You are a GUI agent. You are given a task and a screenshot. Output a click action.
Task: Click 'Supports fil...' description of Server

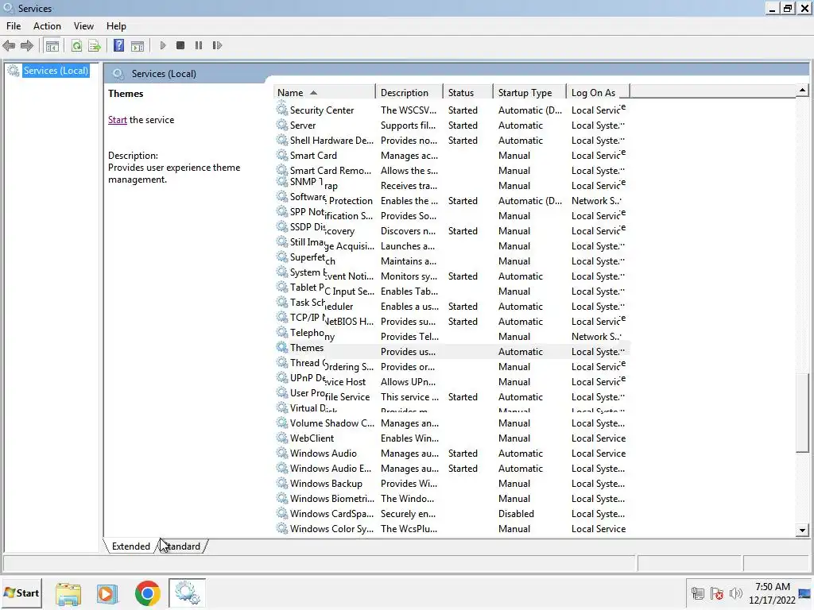408,125
